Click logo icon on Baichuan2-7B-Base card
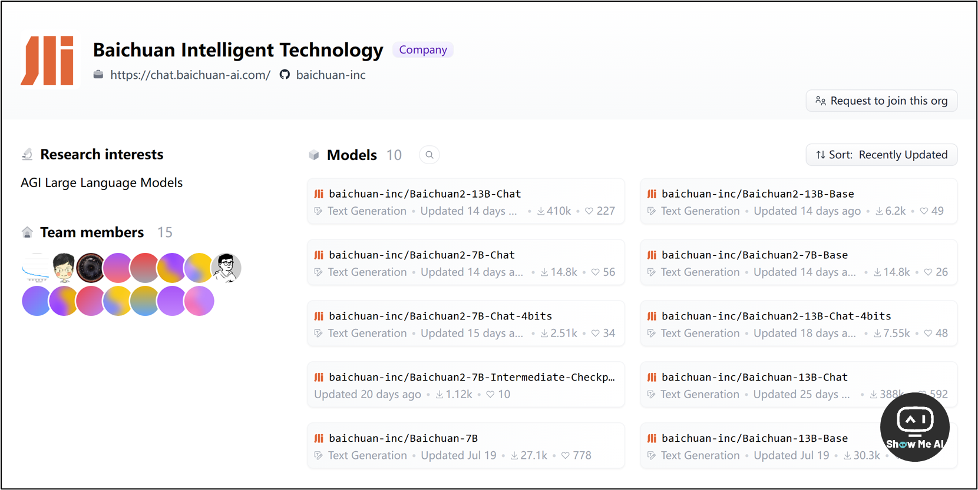Viewport: 978px width, 490px height. (652, 255)
